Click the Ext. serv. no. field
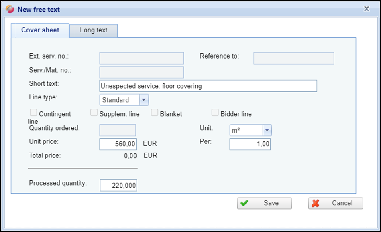 coord(141,58)
